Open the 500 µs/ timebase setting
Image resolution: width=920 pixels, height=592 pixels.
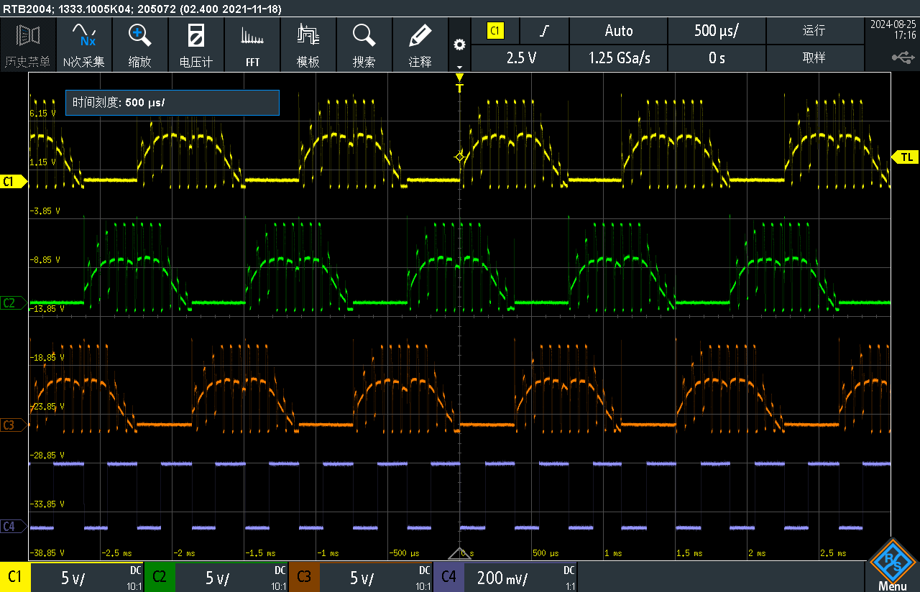717,31
